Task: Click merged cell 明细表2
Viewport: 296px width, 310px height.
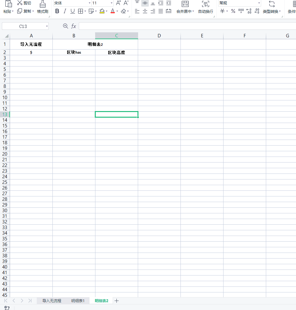Action: tap(95, 44)
